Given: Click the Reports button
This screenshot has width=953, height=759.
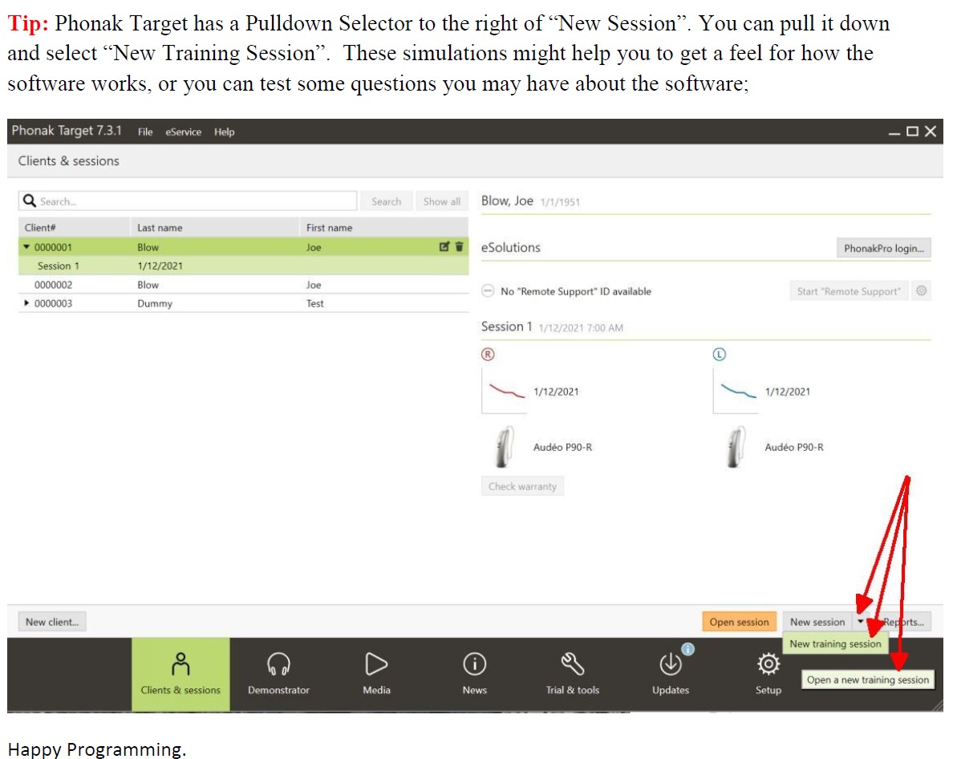Looking at the screenshot, I should 903,622.
